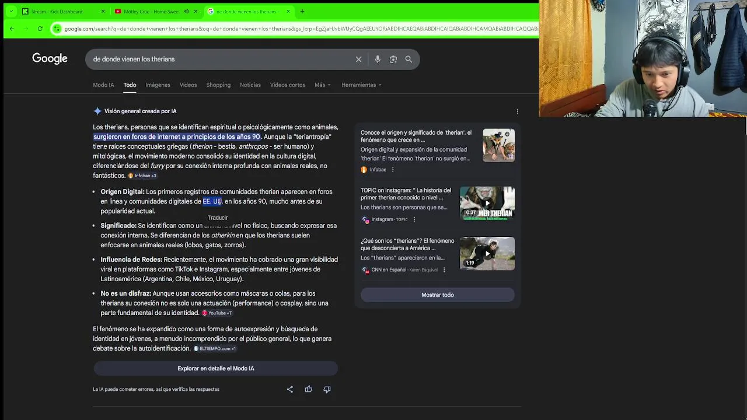This screenshot has width=747, height=420.
Task: Play the 0:37 'Primer Therian' video thumbnail
Action: [x=487, y=203]
